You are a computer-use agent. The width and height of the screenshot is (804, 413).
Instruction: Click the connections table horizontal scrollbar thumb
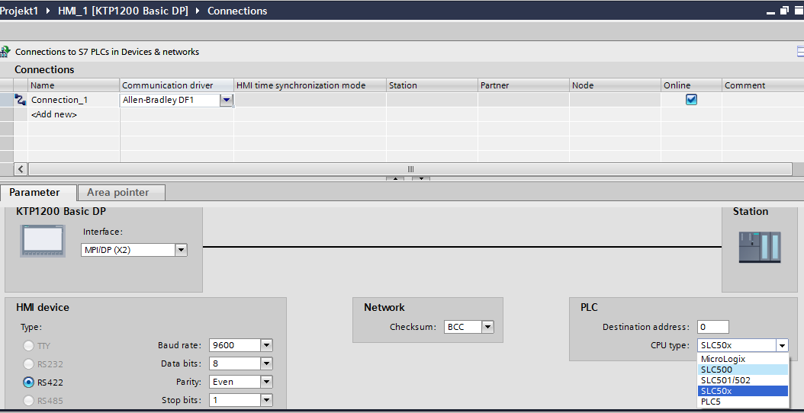coord(410,169)
